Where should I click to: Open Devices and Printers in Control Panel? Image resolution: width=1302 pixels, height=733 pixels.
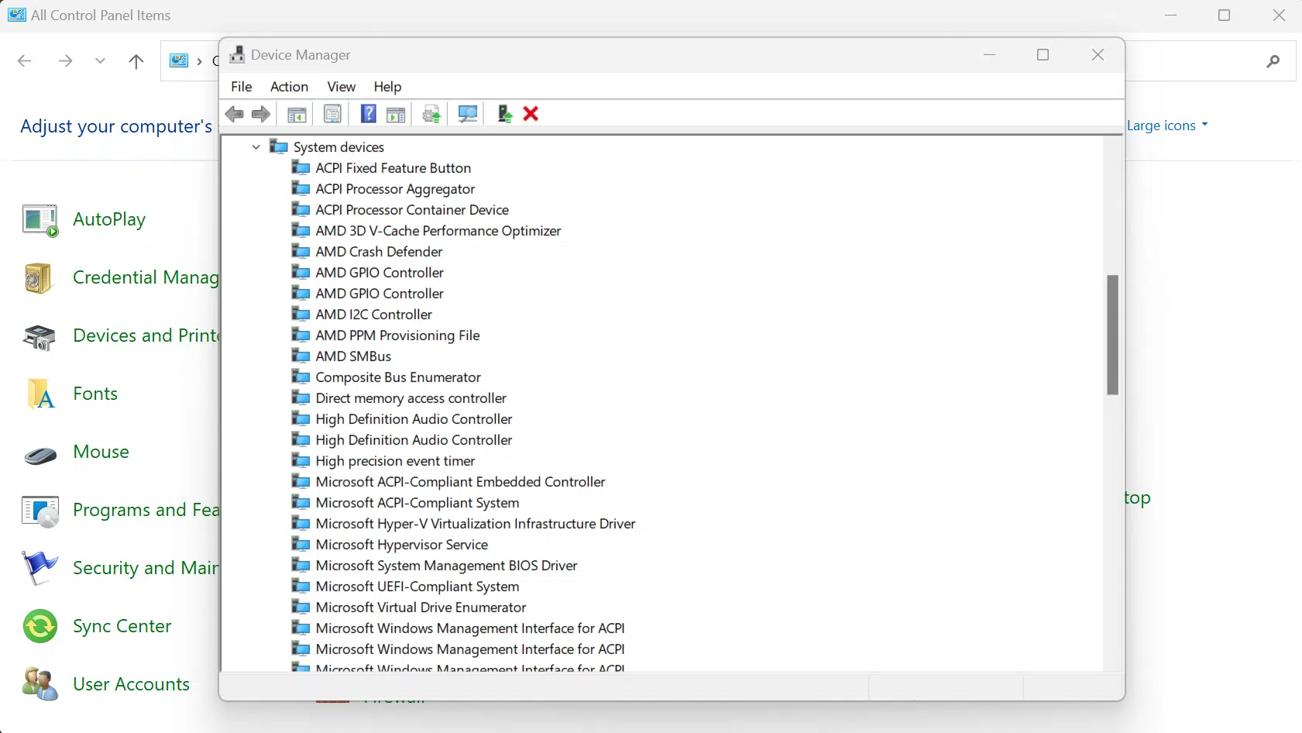(x=120, y=336)
